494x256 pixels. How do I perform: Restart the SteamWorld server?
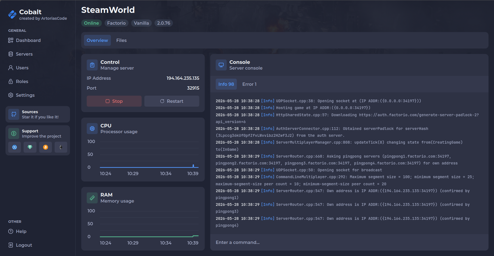click(x=172, y=101)
